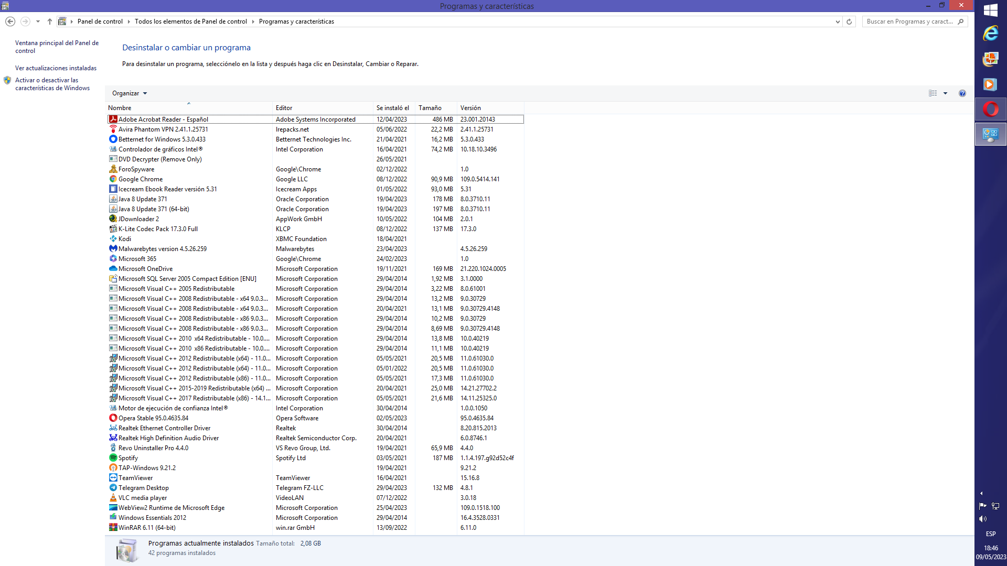Select Microsoft Visual C++ 2005 Redistributable
This screenshot has width=1007, height=566.
(315, 289)
